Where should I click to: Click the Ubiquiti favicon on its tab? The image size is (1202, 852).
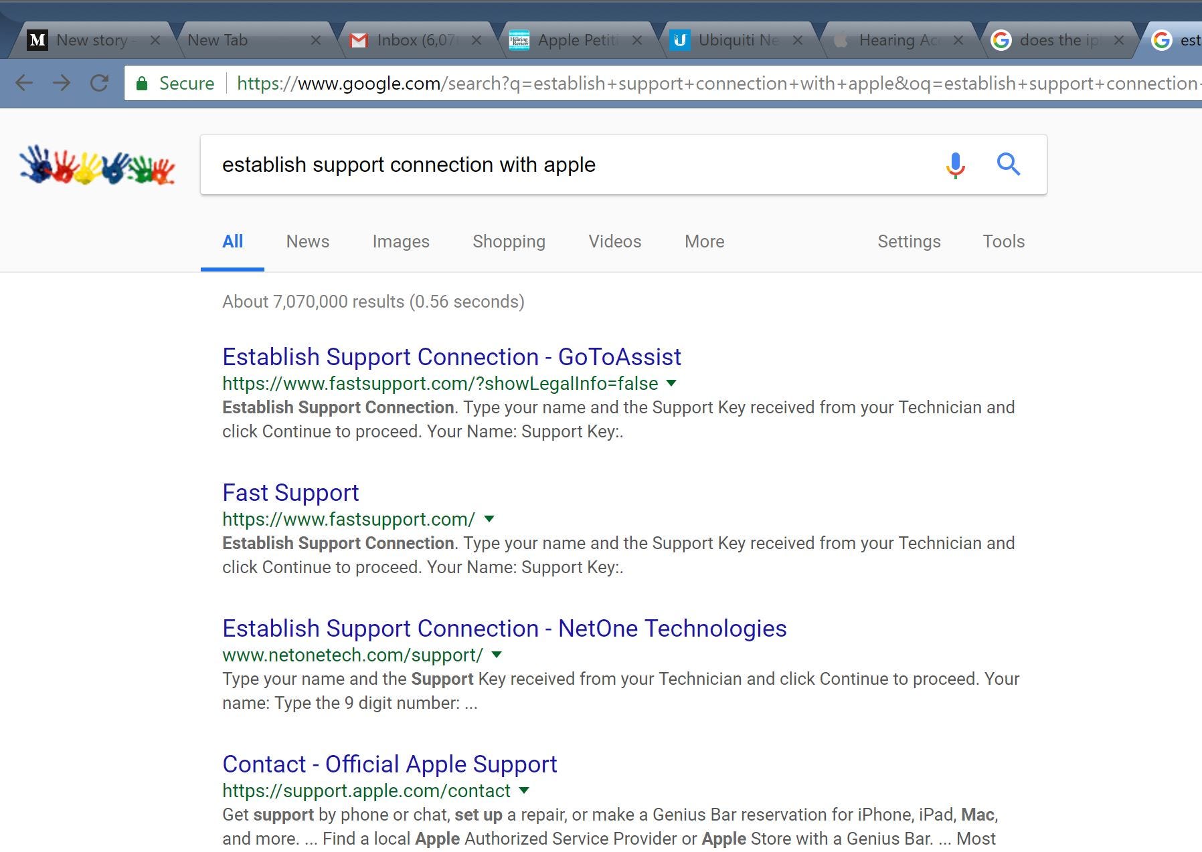click(680, 40)
